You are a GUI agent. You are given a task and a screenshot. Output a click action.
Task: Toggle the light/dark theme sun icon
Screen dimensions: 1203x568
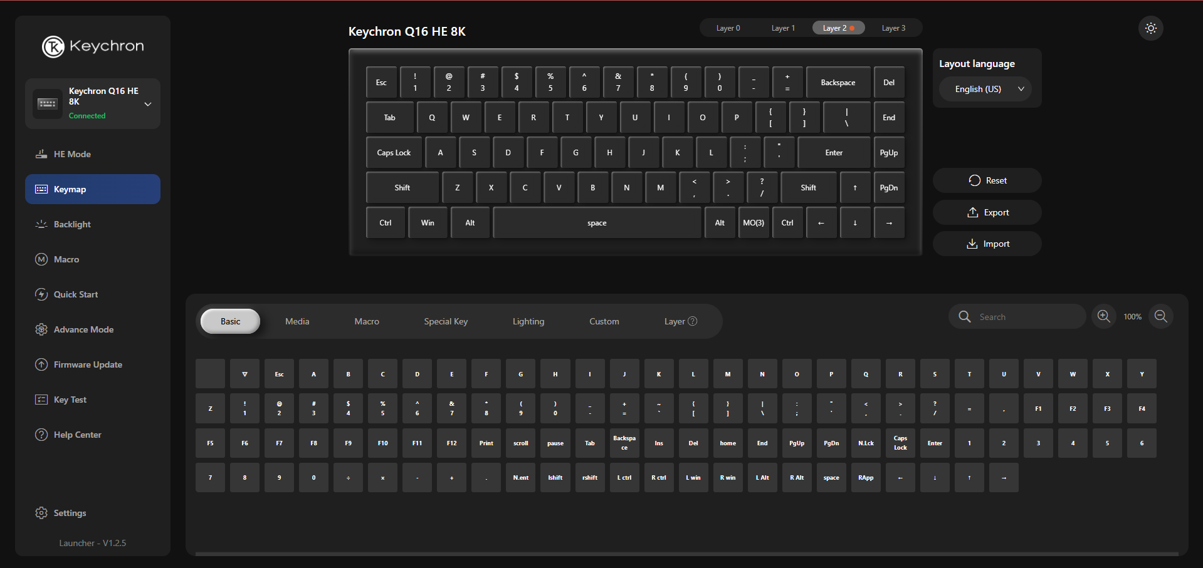[x=1150, y=28]
